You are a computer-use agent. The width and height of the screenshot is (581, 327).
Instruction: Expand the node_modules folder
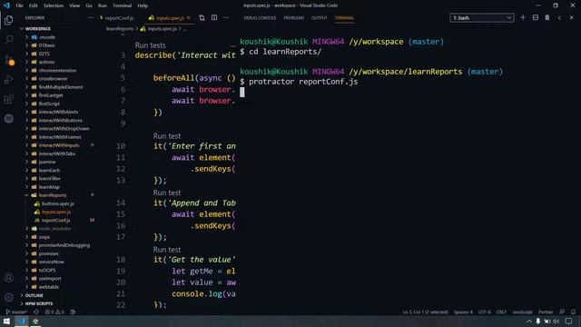pyautogui.click(x=54, y=228)
